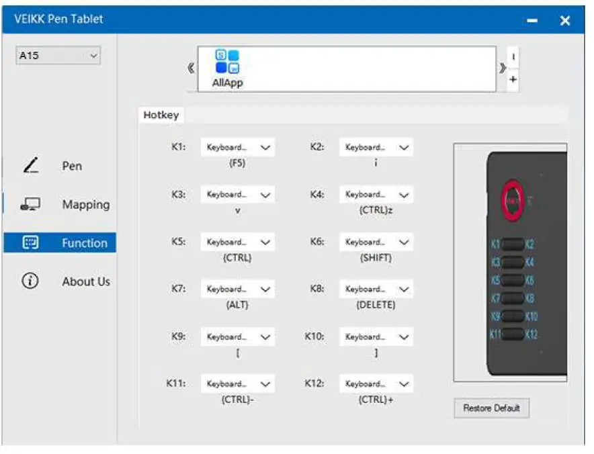Screen dimensions: 594x454
Task: Open the K6 Keyboard dropdown
Action: 376,242
